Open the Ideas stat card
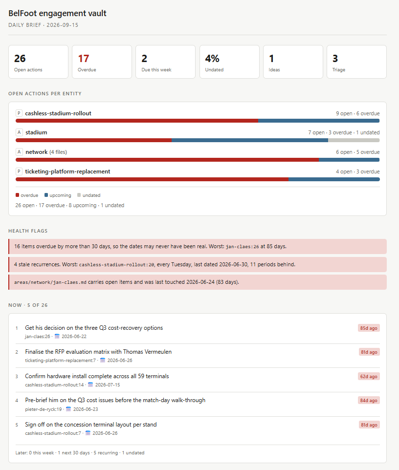The width and height of the screenshot is (399, 470). click(293, 62)
